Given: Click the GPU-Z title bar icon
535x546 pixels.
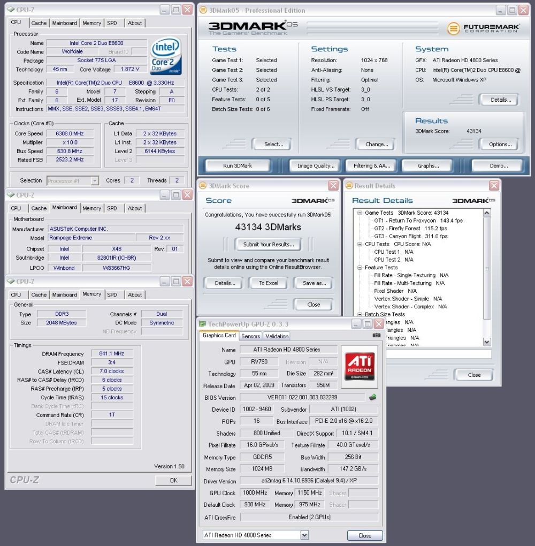Looking at the screenshot, I should 202,324.
